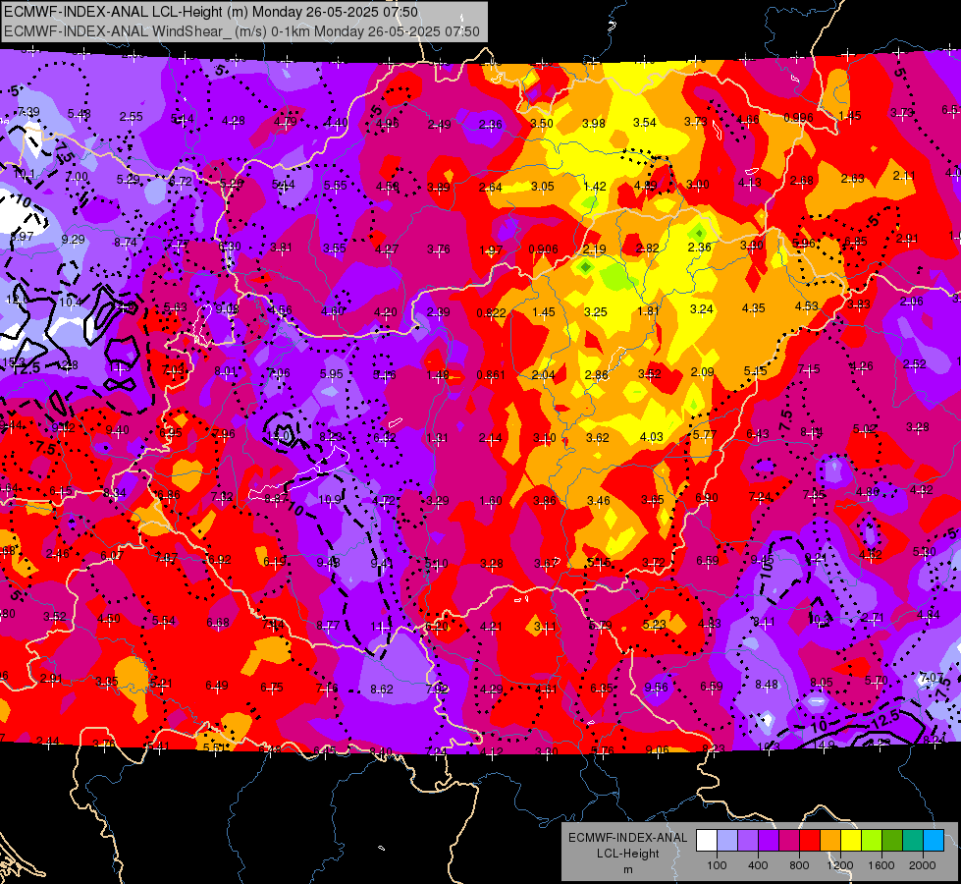
Task: Click the wind shear value 0.906
Action: (x=543, y=249)
